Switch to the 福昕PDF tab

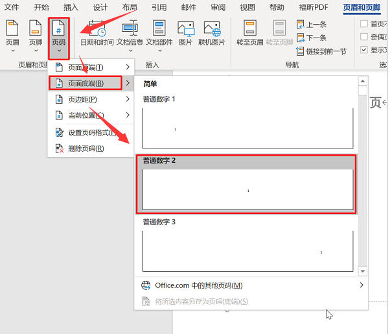coord(314,8)
